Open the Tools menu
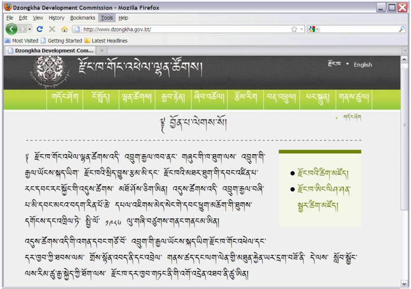Image resolution: width=411 pixels, height=289 pixels. coord(107,18)
